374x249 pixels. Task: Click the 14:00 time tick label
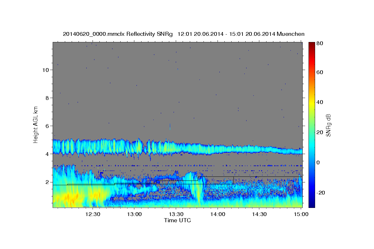click(x=218, y=214)
